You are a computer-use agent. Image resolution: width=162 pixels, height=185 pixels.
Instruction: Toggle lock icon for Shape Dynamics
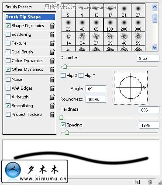coord(52,26)
